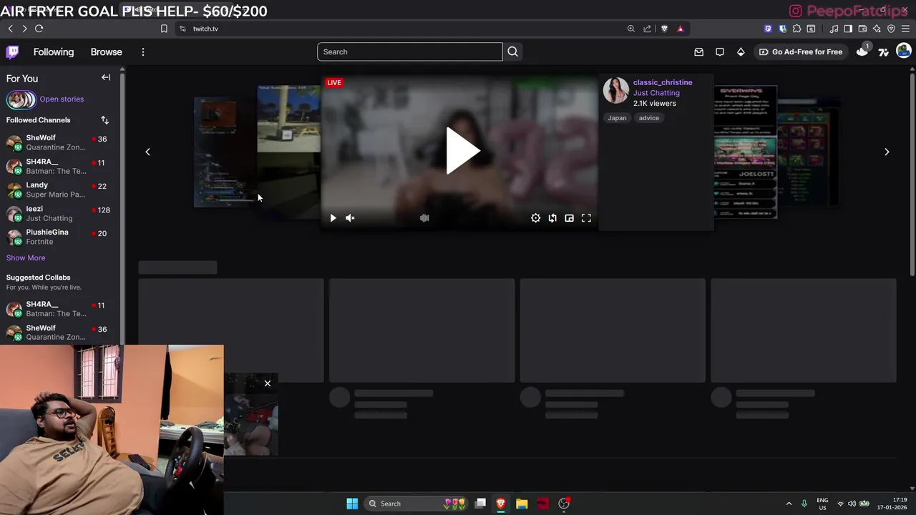916x515 pixels.
Task: Click the zoom magnifier icon in address bar
Action: [630, 29]
